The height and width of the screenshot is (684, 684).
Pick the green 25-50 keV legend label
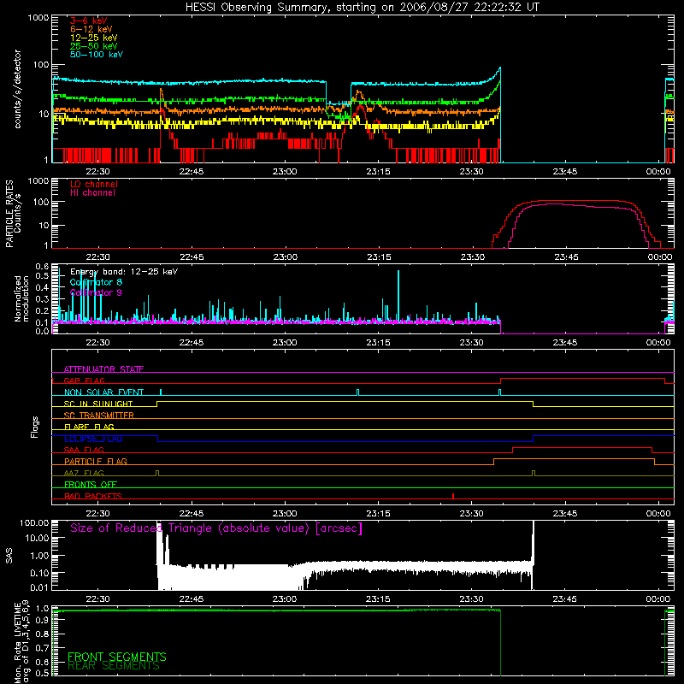94,46
